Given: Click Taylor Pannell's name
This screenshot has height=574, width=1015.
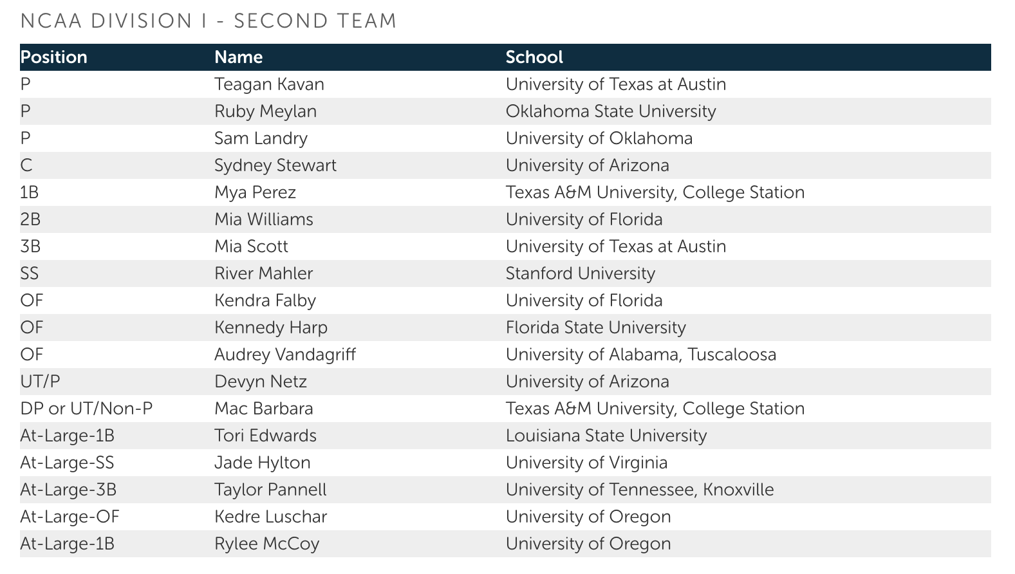Looking at the screenshot, I should point(270,490).
